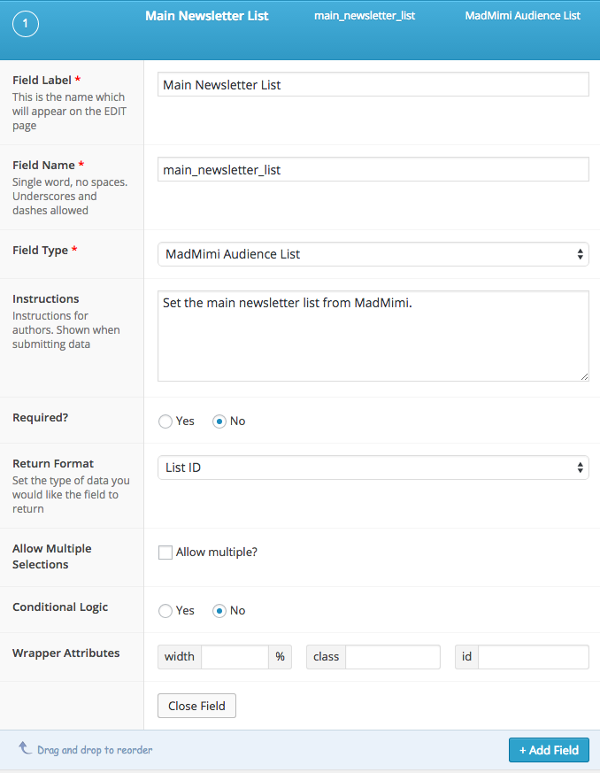Select No for Required

pos(219,421)
